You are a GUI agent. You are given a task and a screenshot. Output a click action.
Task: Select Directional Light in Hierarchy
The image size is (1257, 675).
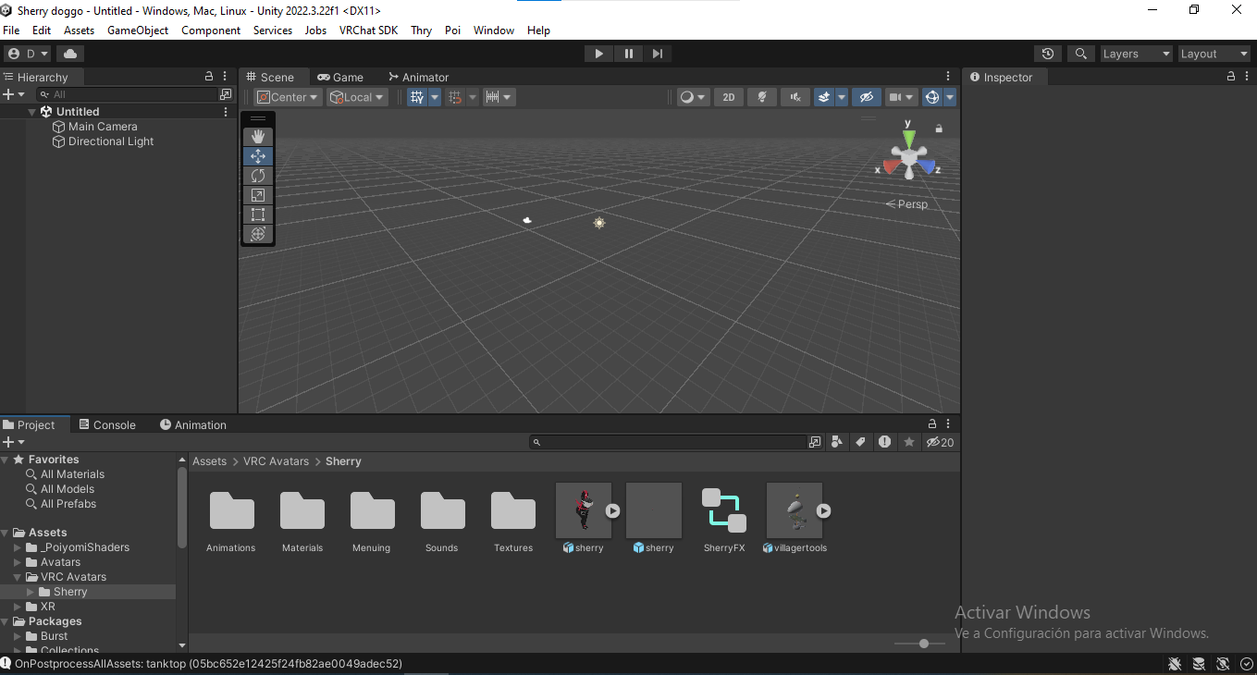[111, 141]
